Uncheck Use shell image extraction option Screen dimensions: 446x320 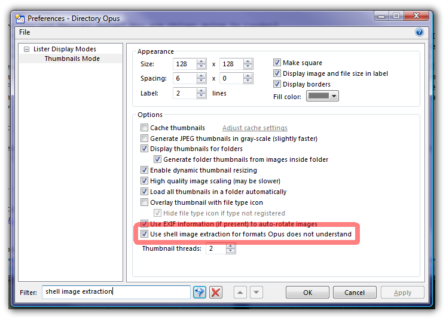pyautogui.click(x=145, y=234)
